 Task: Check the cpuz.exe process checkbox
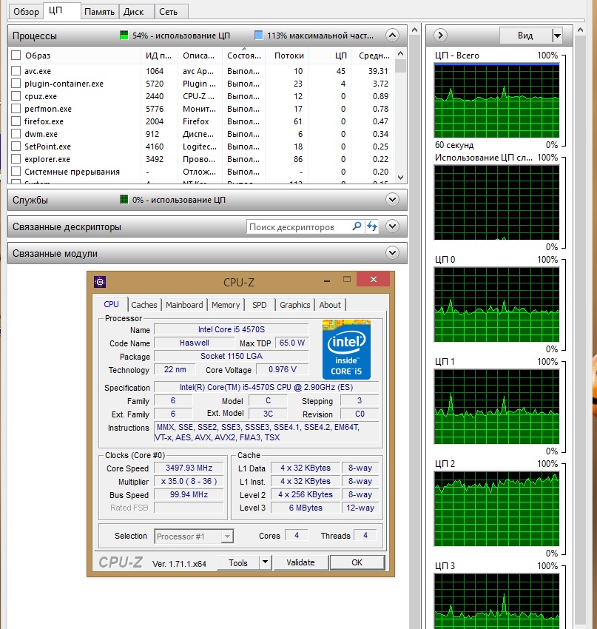coord(16,96)
